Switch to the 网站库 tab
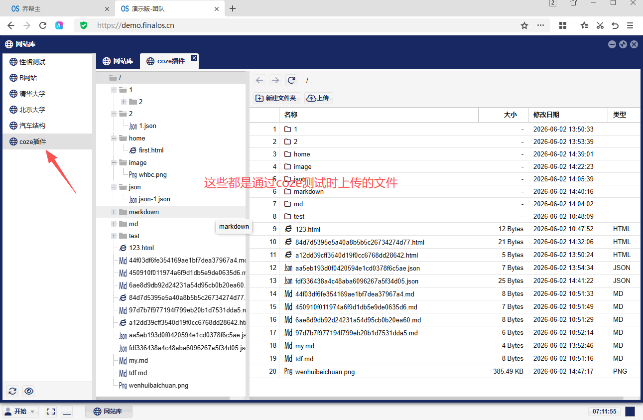The height and width of the screenshot is (420, 643). click(x=118, y=61)
